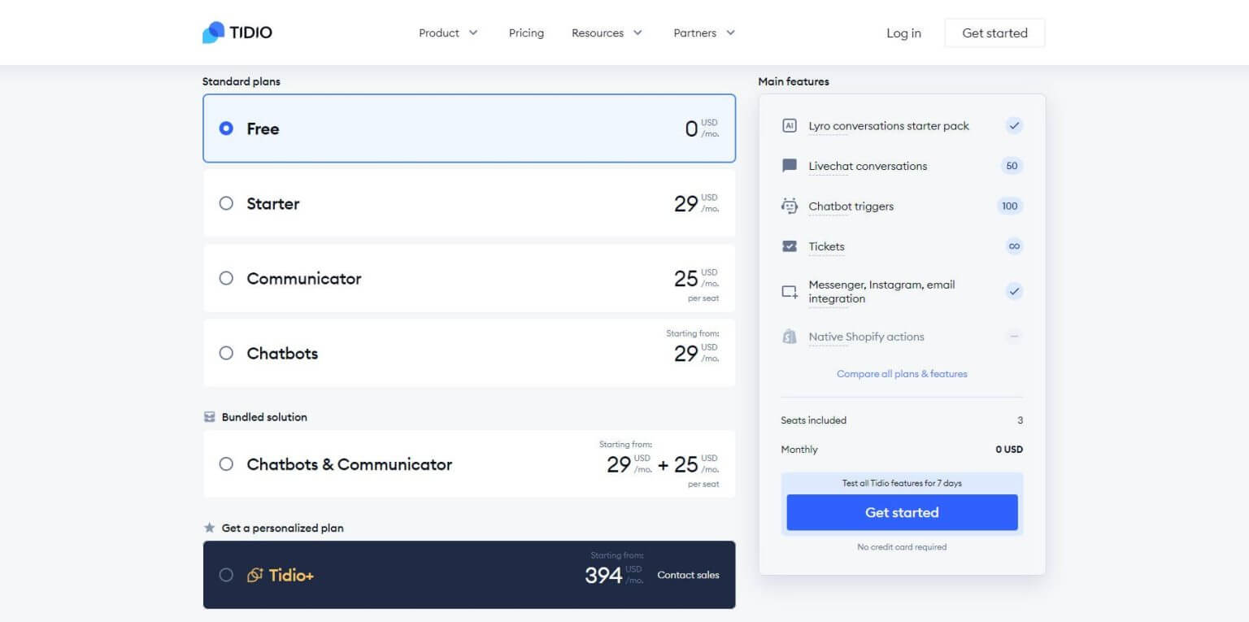
Task: Choose the Chatbots & Communicator bundle radio
Action: [x=226, y=464]
